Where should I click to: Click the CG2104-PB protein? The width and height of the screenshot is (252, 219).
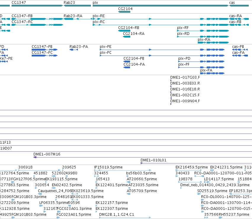(x=127, y=61)
